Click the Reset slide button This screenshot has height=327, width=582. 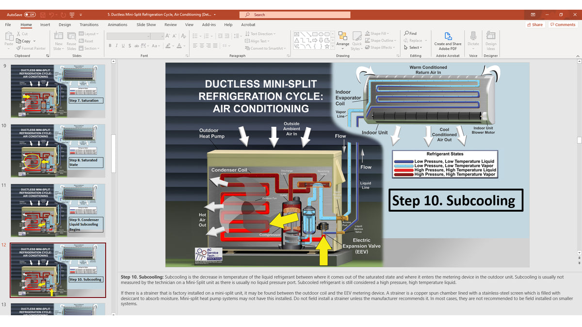(x=86, y=41)
